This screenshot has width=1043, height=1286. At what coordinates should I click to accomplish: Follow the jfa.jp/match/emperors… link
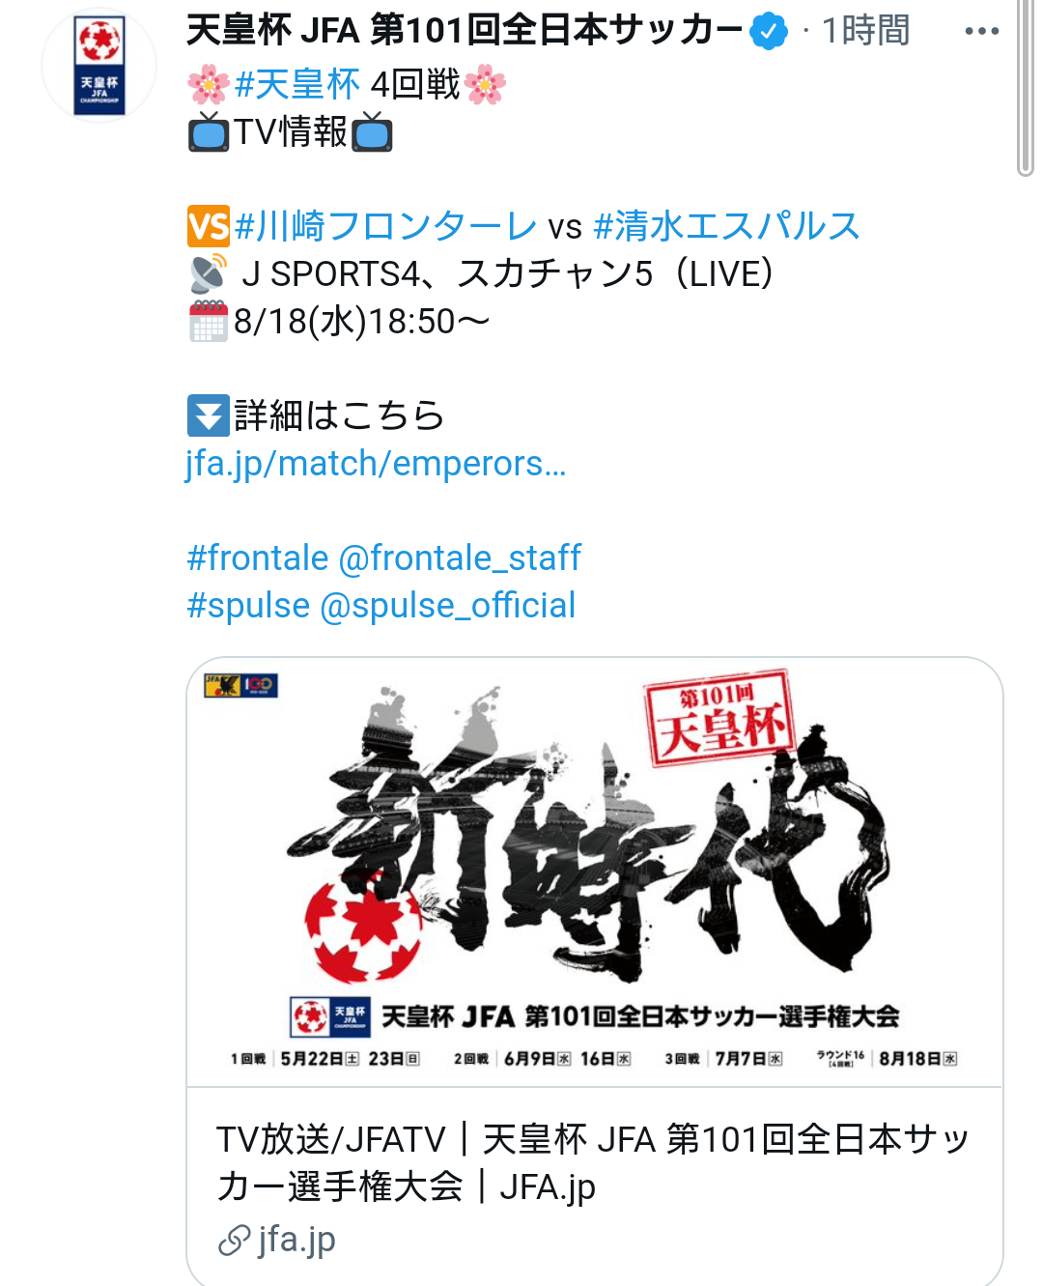[377, 464]
